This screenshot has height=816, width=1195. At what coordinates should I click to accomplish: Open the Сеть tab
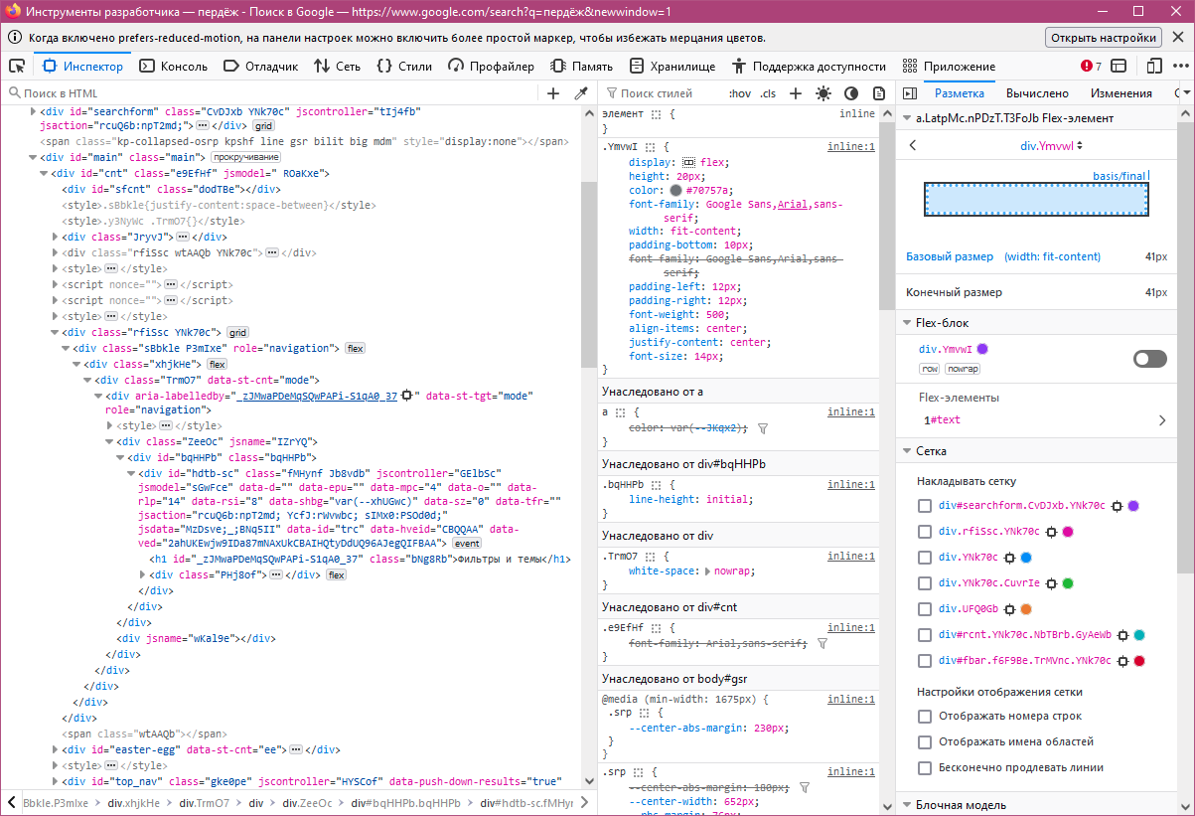point(337,67)
